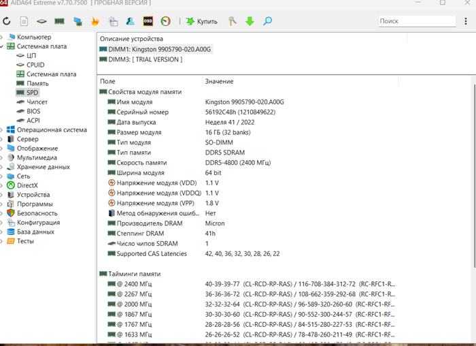Expand the Мультимедиа node

[x=1, y=158]
